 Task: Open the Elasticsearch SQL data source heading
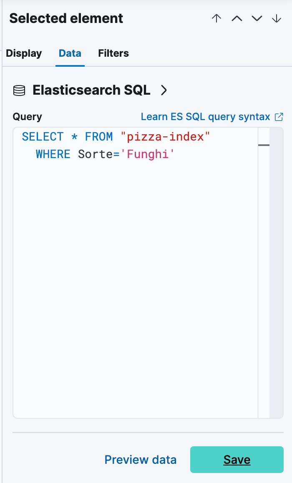[91, 90]
